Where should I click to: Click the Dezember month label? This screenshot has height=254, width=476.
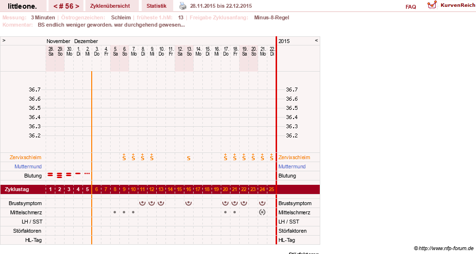pyautogui.click(x=86, y=41)
